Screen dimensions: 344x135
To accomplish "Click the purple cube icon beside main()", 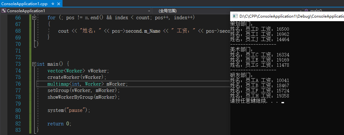I will [306, 11].
